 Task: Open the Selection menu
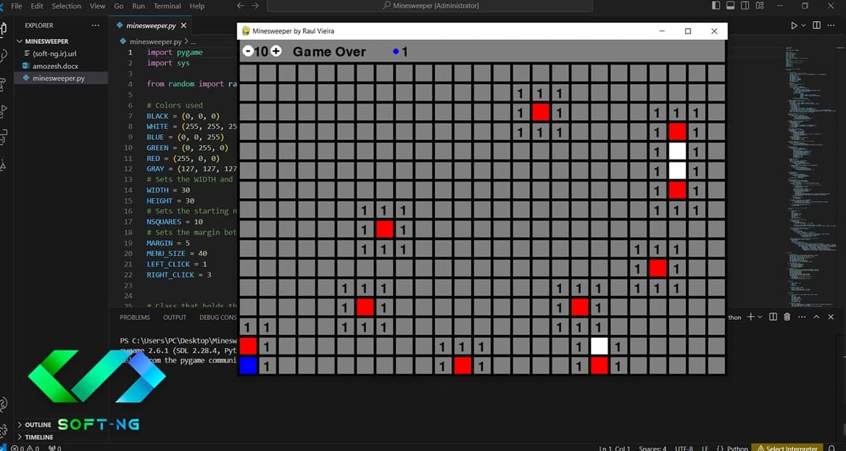[67, 6]
